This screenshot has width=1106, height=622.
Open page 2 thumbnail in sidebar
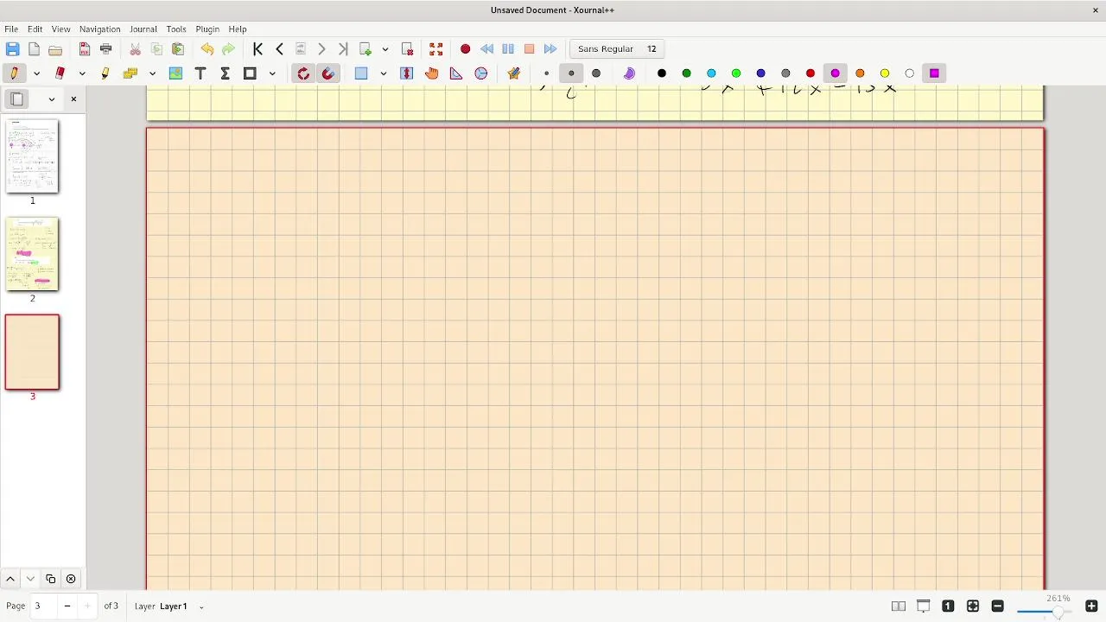33,254
